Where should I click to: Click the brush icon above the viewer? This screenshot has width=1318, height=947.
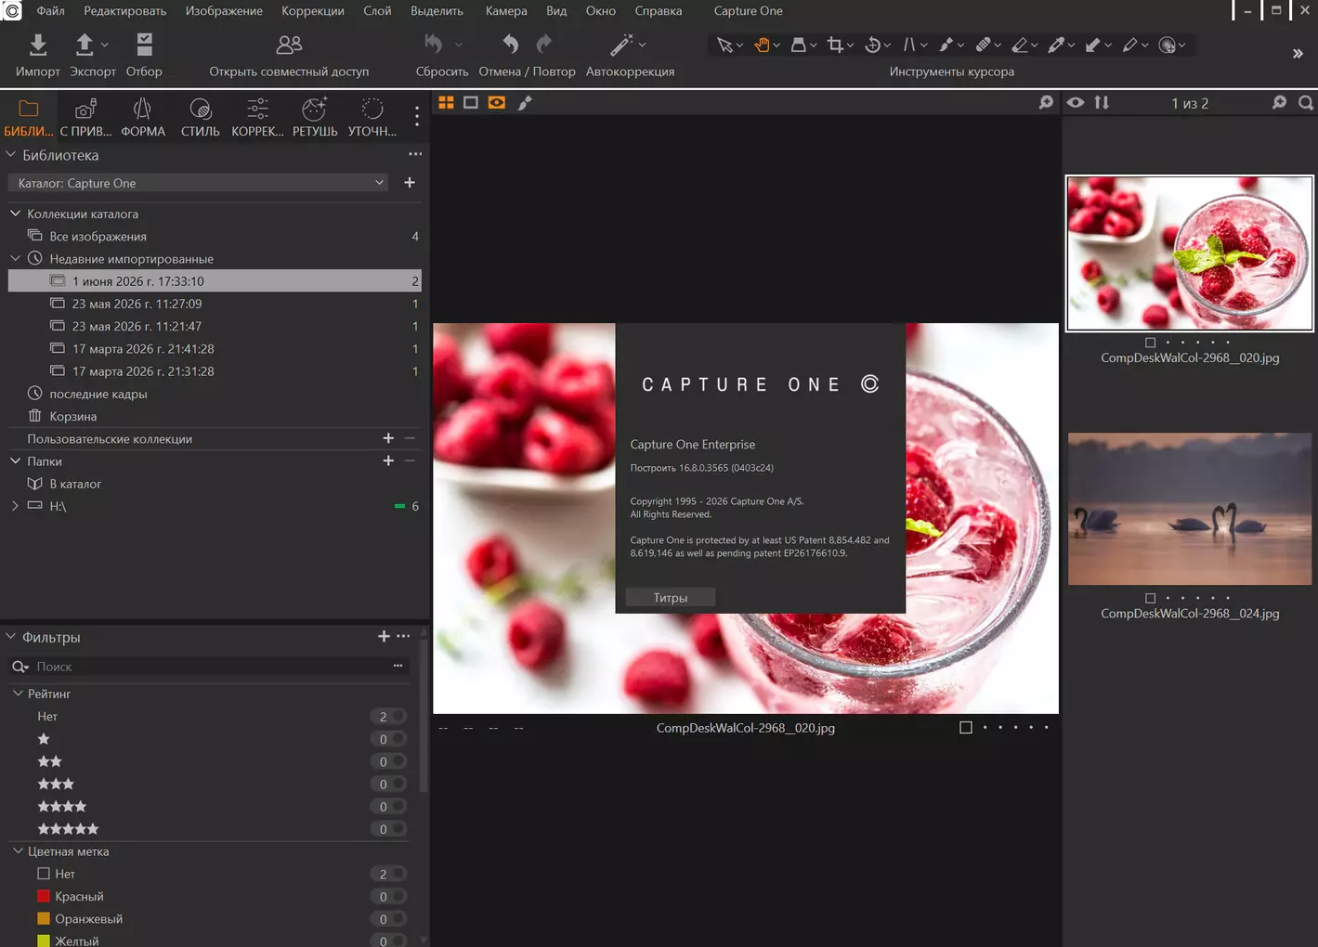click(525, 102)
